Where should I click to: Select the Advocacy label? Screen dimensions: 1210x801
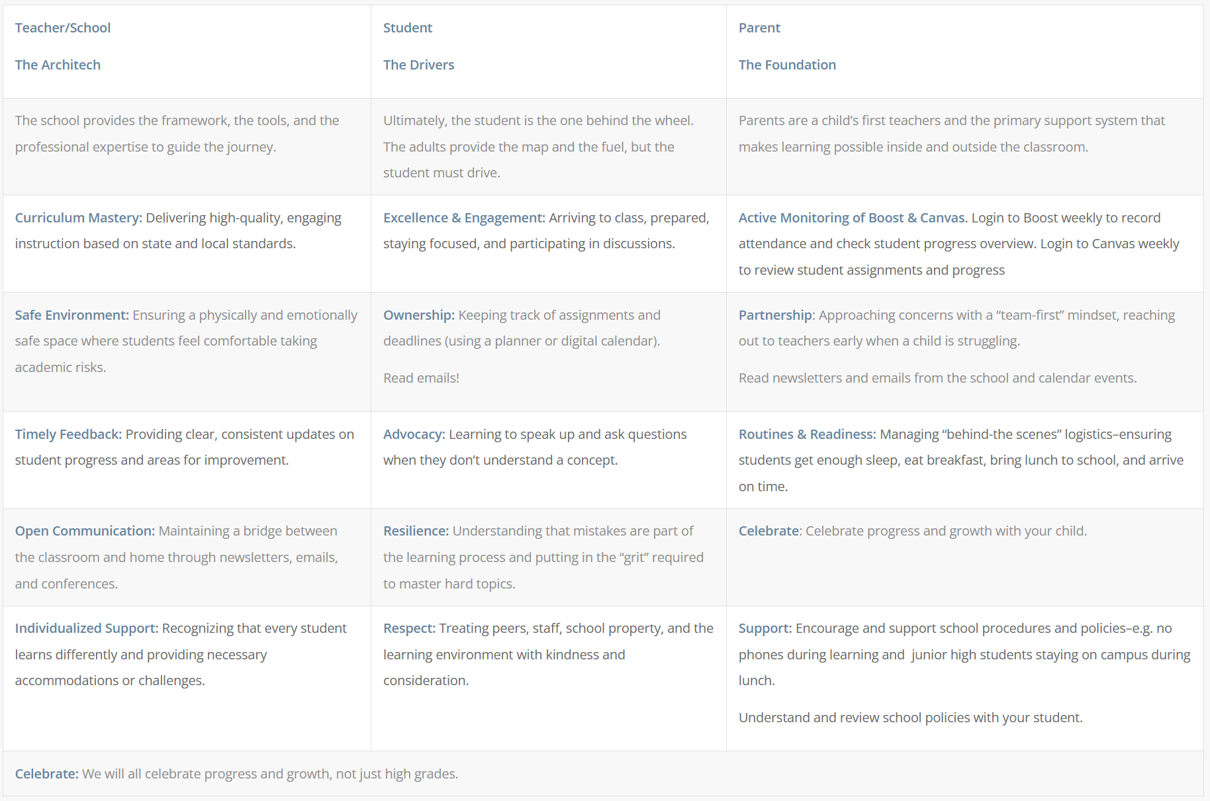414,434
